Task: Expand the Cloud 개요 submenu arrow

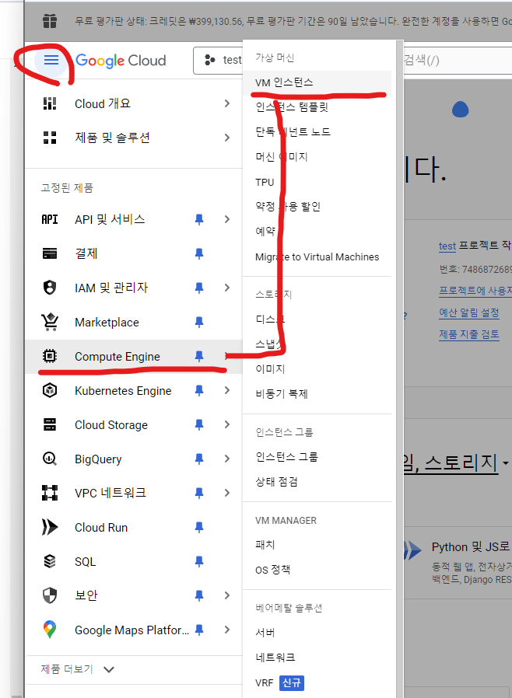Action: click(227, 103)
